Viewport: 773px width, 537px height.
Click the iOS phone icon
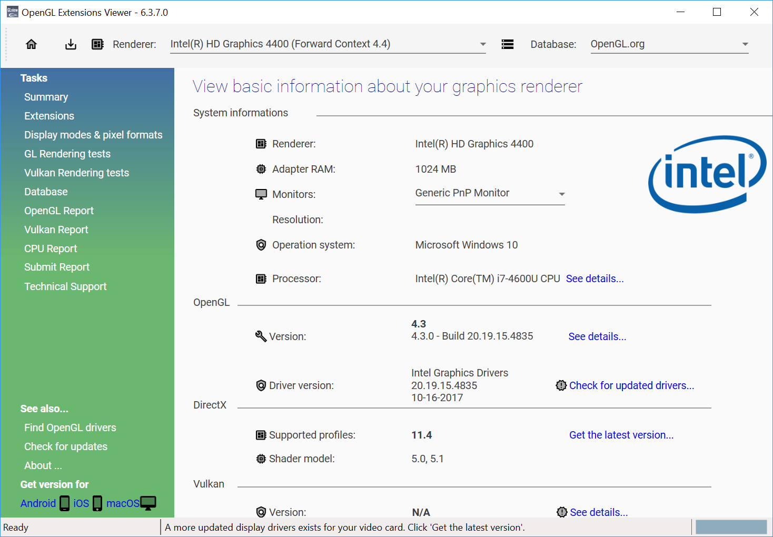97,503
